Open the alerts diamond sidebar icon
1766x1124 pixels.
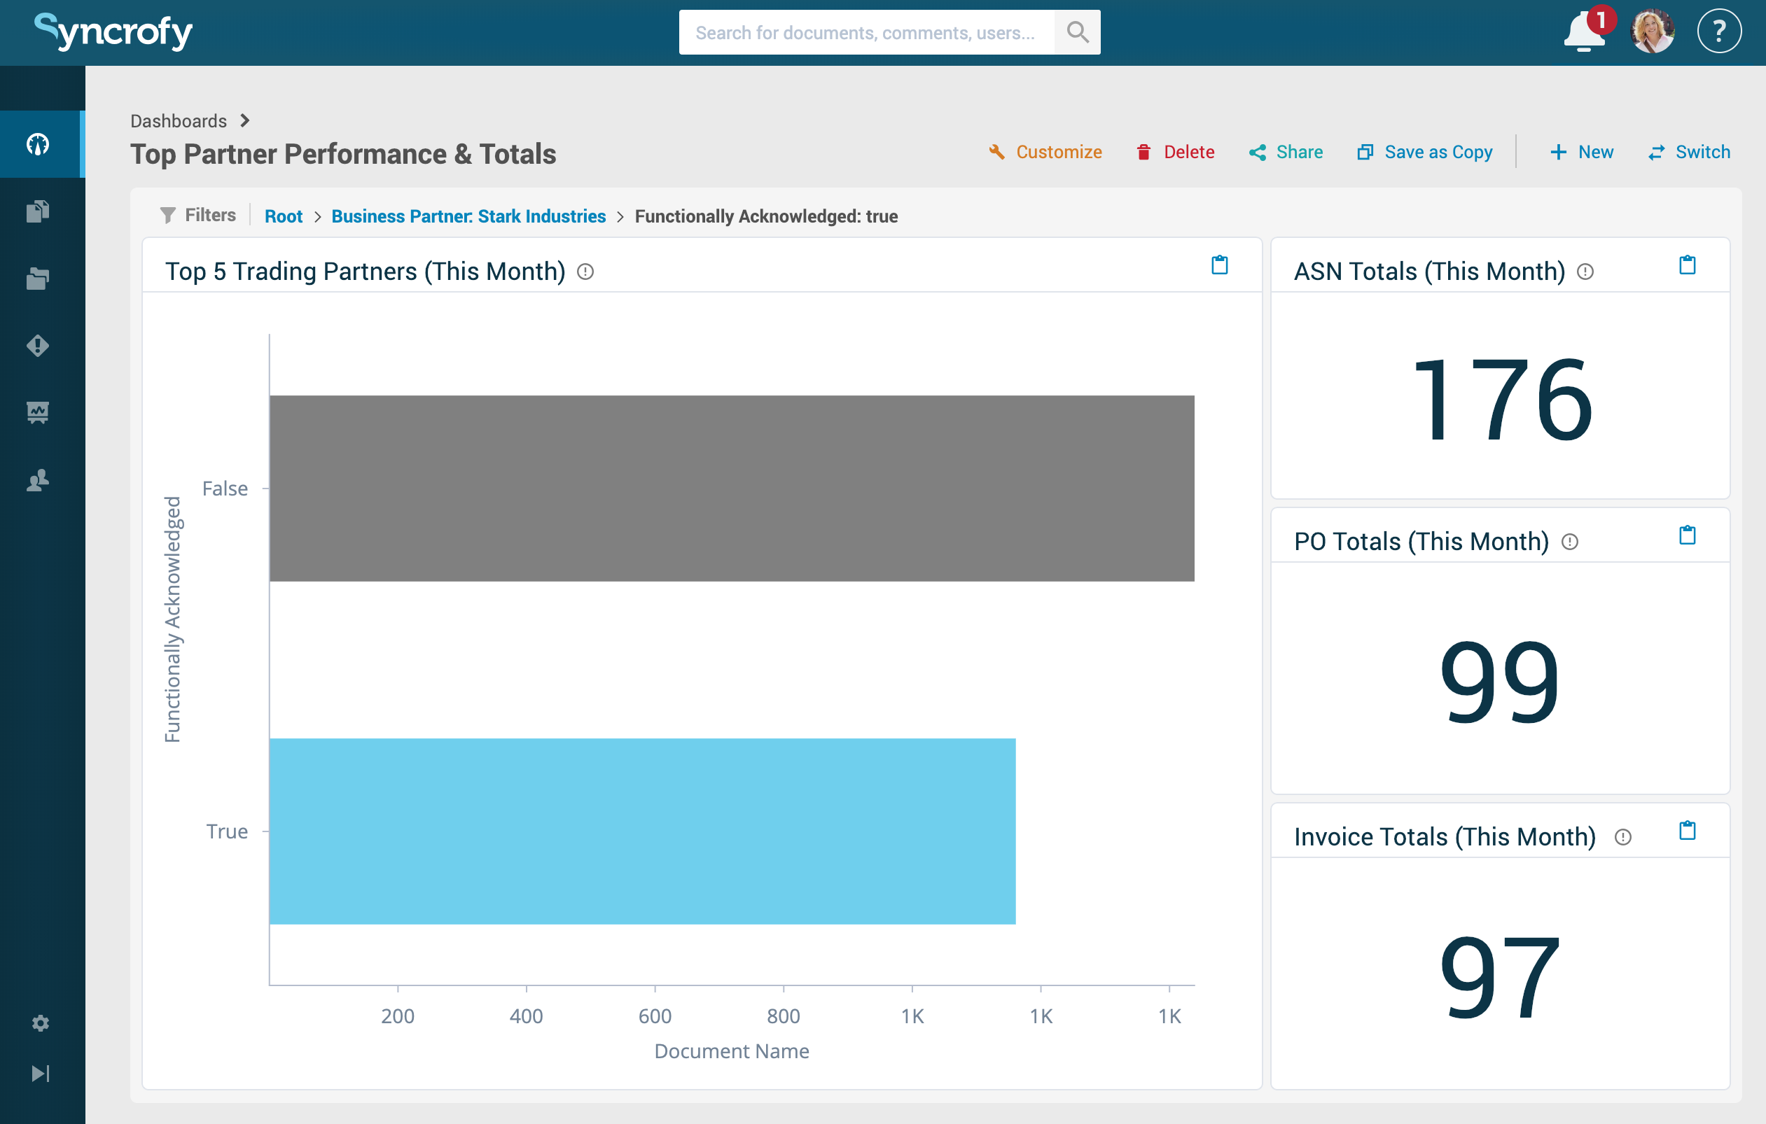pos(38,345)
